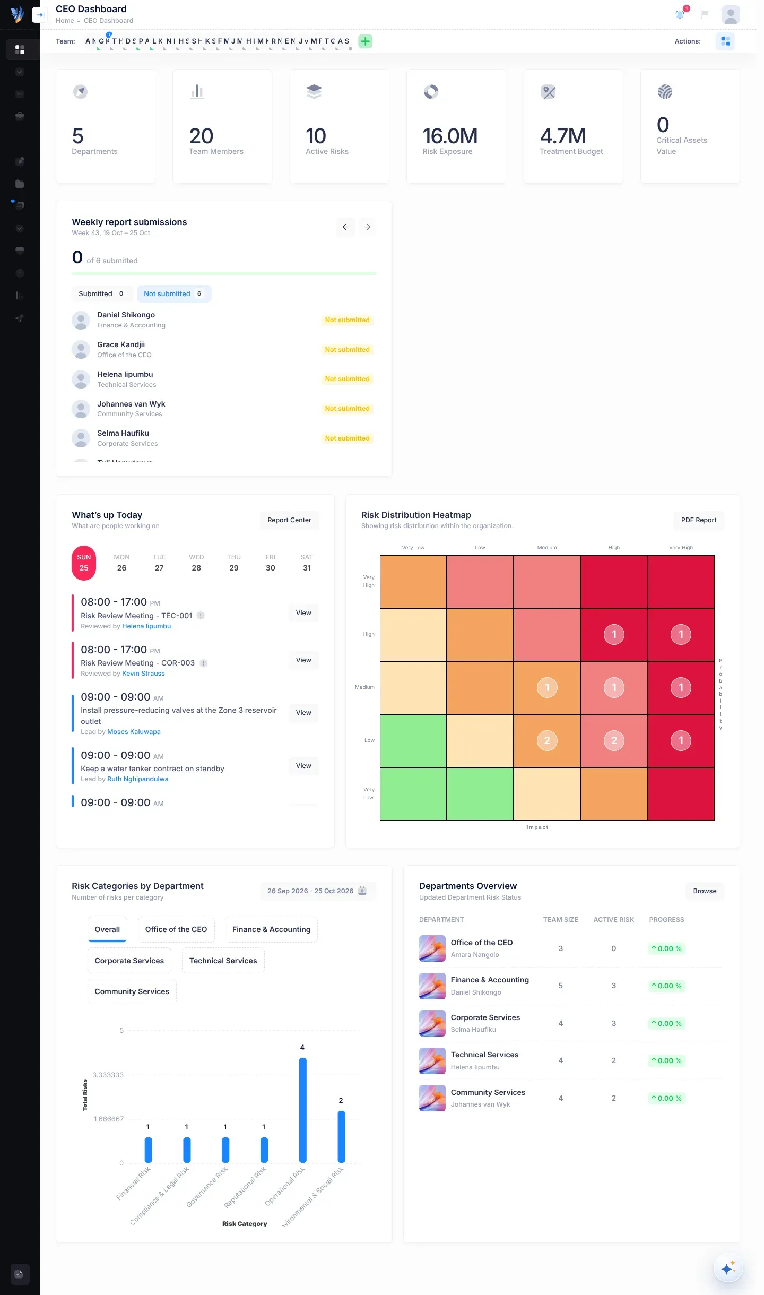The width and height of the screenshot is (764, 1295).
Task: Click the Operational Risk bar showing 4
Action: click(x=302, y=1110)
